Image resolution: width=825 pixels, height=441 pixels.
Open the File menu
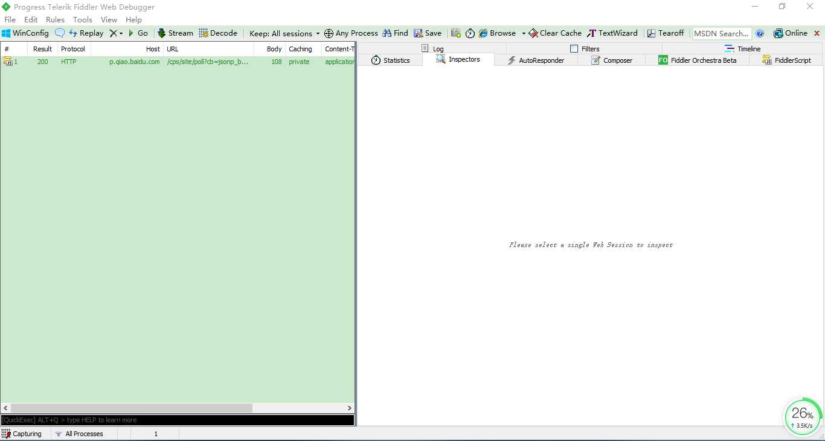point(10,19)
